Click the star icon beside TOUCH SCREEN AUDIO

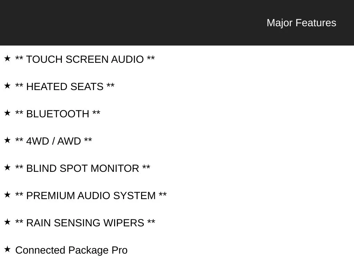click(7, 58)
